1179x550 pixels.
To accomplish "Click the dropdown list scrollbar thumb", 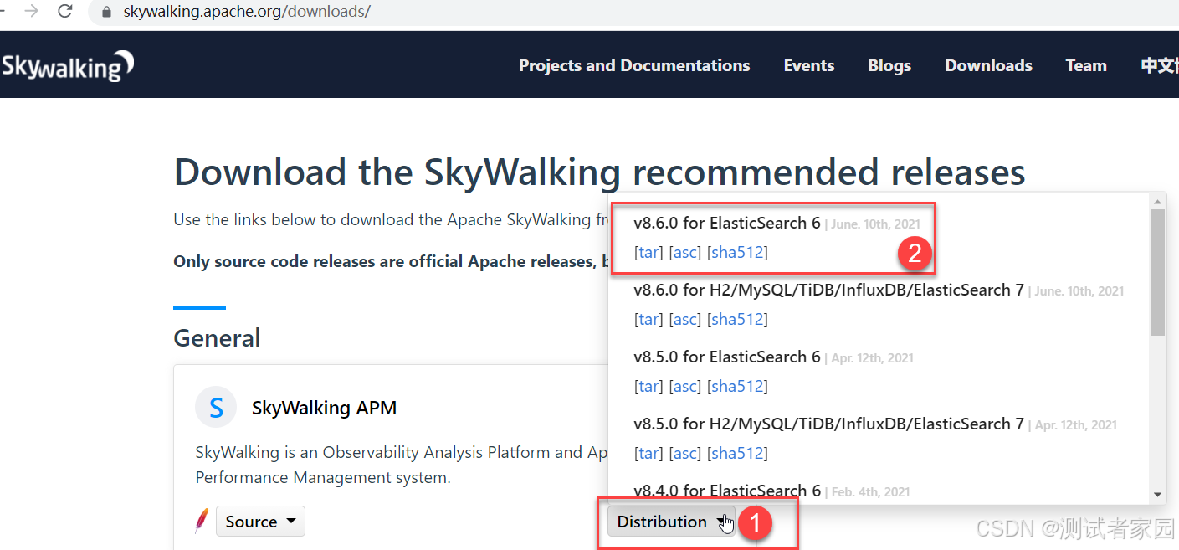I will coord(1157,272).
